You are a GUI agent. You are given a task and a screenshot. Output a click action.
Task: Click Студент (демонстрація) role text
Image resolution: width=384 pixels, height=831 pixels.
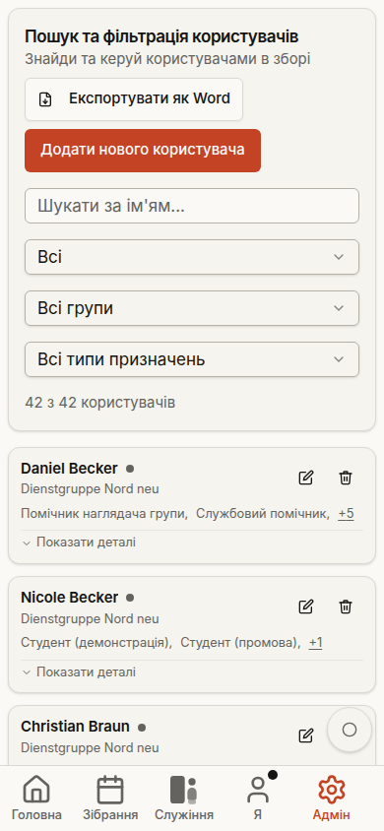click(x=96, y=643)
